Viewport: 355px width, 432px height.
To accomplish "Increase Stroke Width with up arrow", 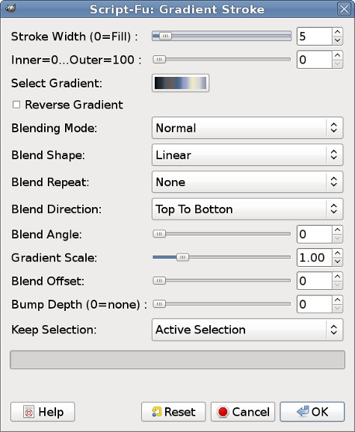I will [337, 32].
